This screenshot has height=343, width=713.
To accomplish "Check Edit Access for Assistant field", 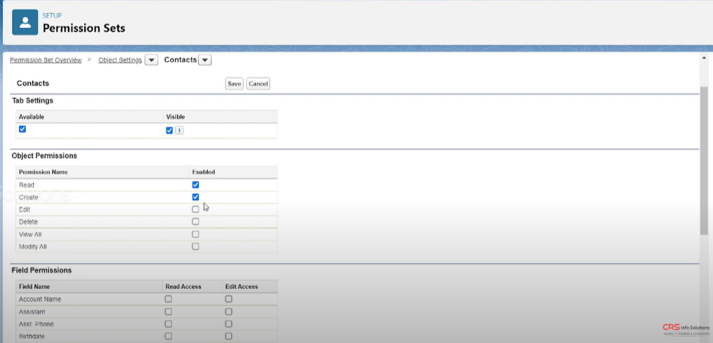I will pyautogui.click(x=229, y=311).
